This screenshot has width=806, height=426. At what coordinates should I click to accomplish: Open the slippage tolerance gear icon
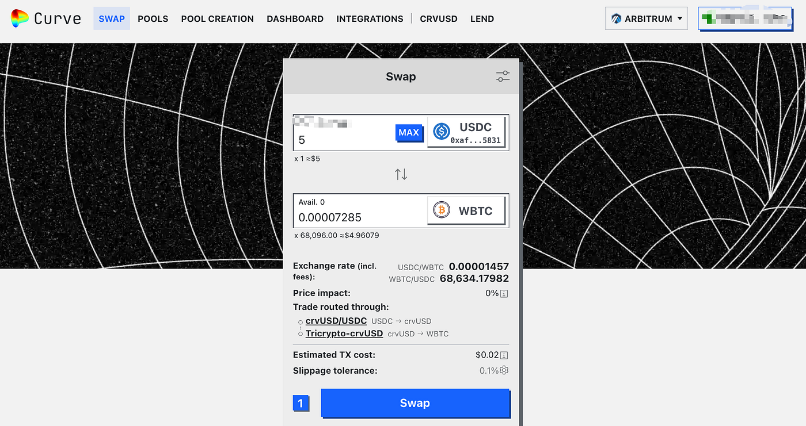click(x=504, y=370)
